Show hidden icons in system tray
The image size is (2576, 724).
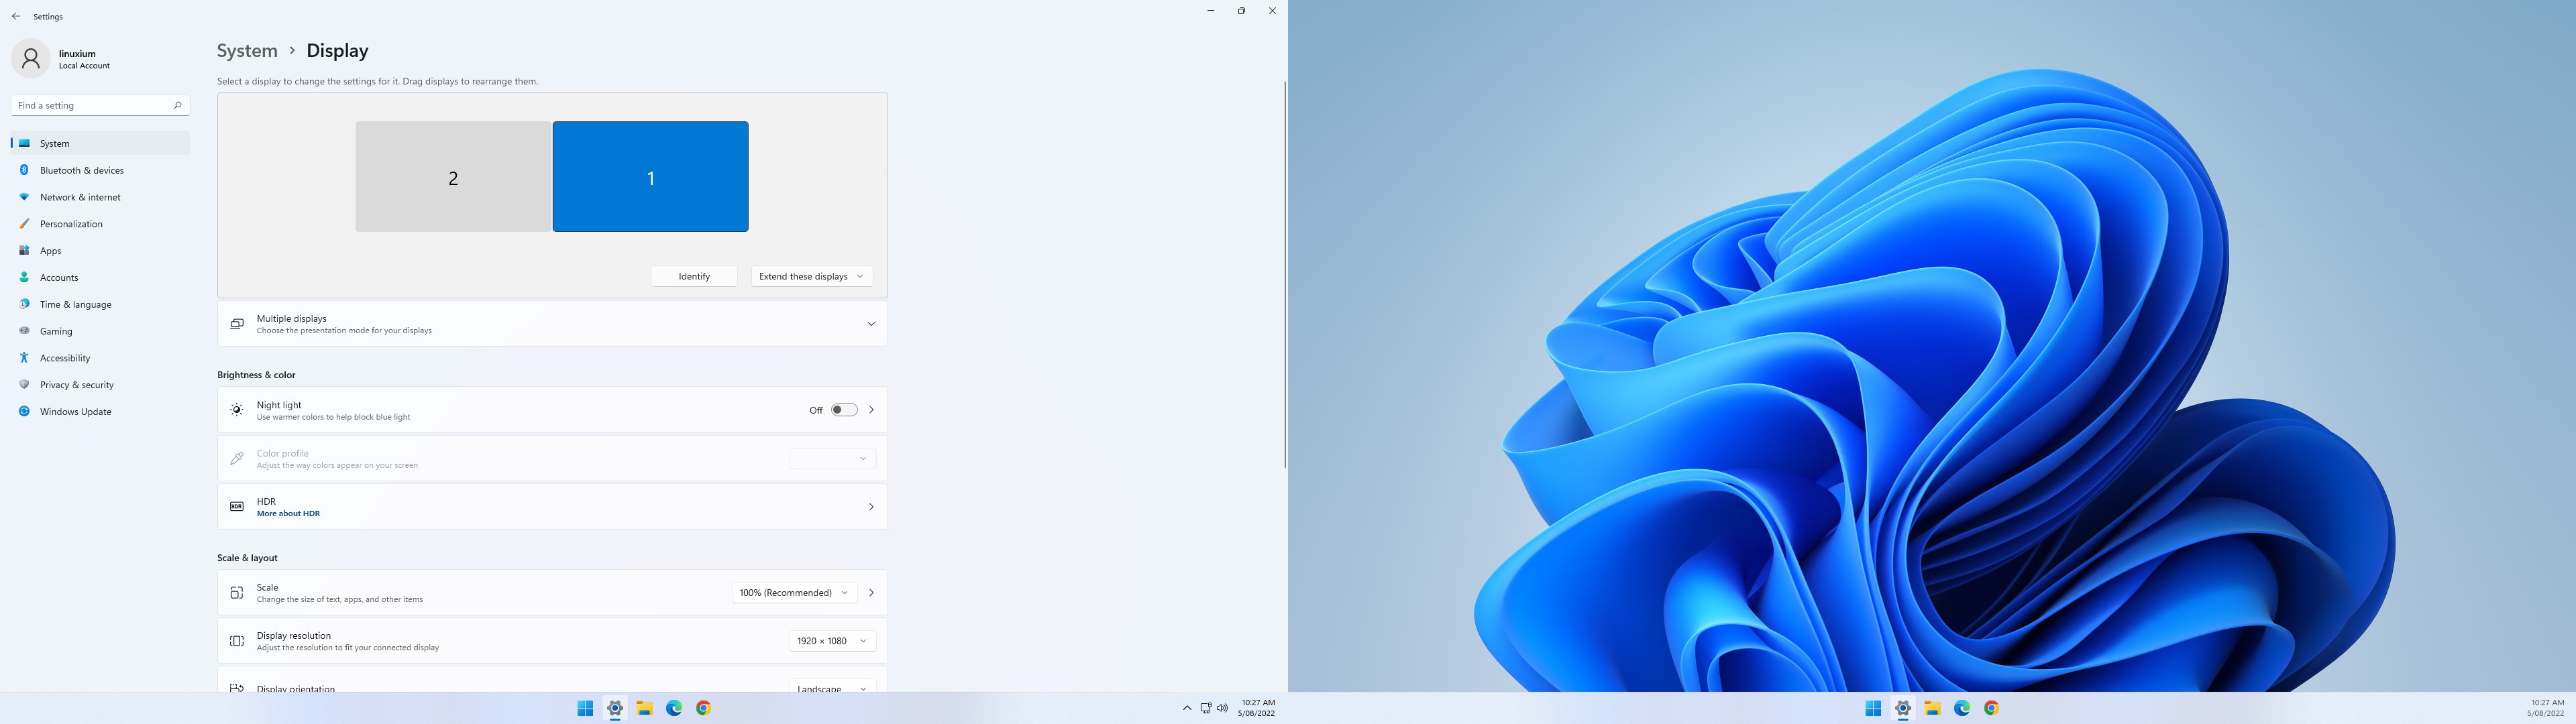(1187, 708)
